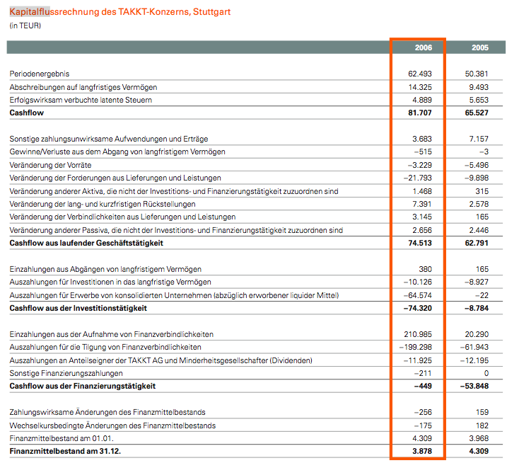Click the value 2.656
The width and height of the screenshot is (519, 463).
click(x=422, y=230)
